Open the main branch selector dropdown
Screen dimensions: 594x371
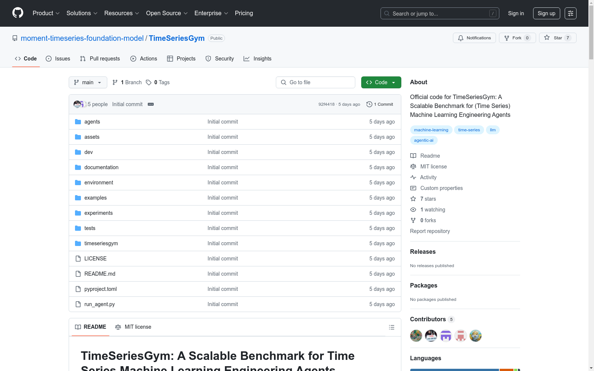coord(88,82)
